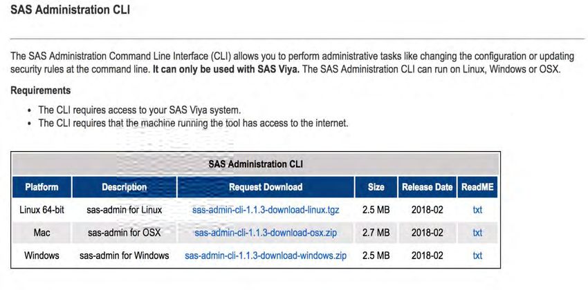Click the Mac platform cell

coord(42,233)
